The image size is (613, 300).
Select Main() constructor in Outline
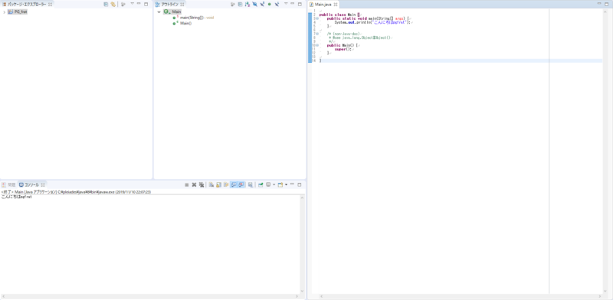[x=185, y=24]
